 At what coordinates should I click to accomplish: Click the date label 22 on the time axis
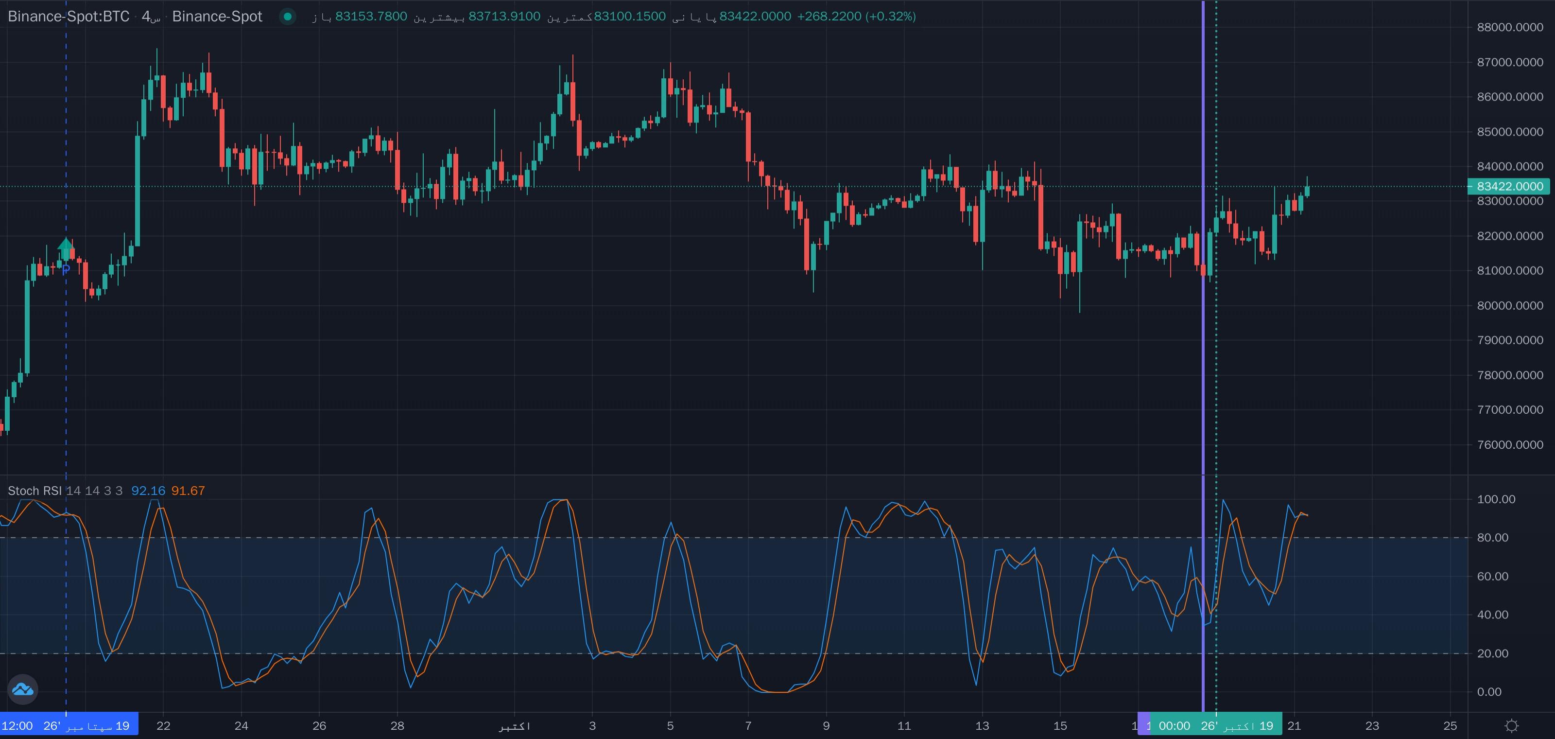pyautogui.click(x=163, y=726)
